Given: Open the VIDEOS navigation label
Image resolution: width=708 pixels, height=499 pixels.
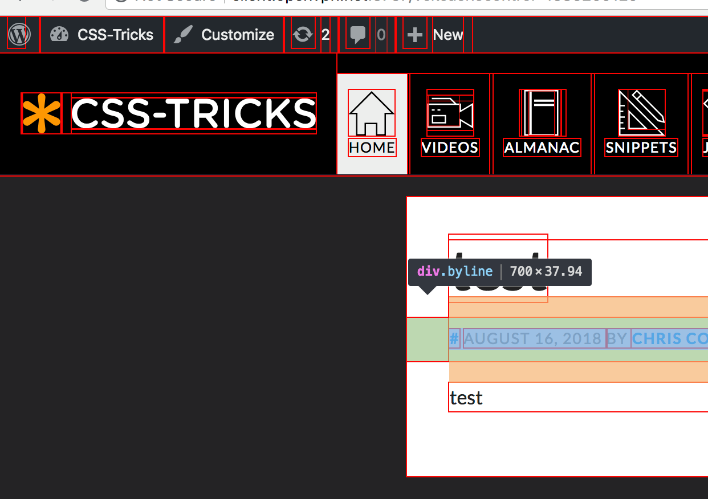Looking at the screenshot, I should pyautogui.click(x=450, y=148).
